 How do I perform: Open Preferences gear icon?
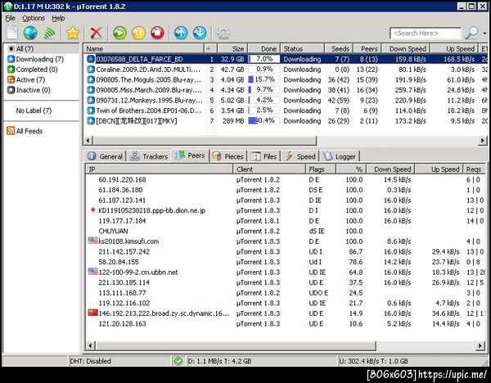tap(223, 34)
